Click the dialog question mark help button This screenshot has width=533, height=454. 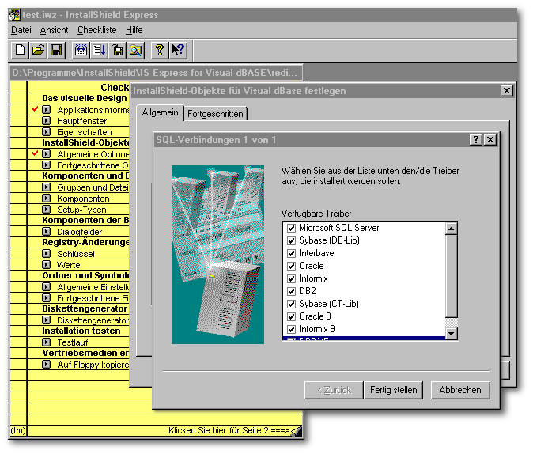point(475,140)
